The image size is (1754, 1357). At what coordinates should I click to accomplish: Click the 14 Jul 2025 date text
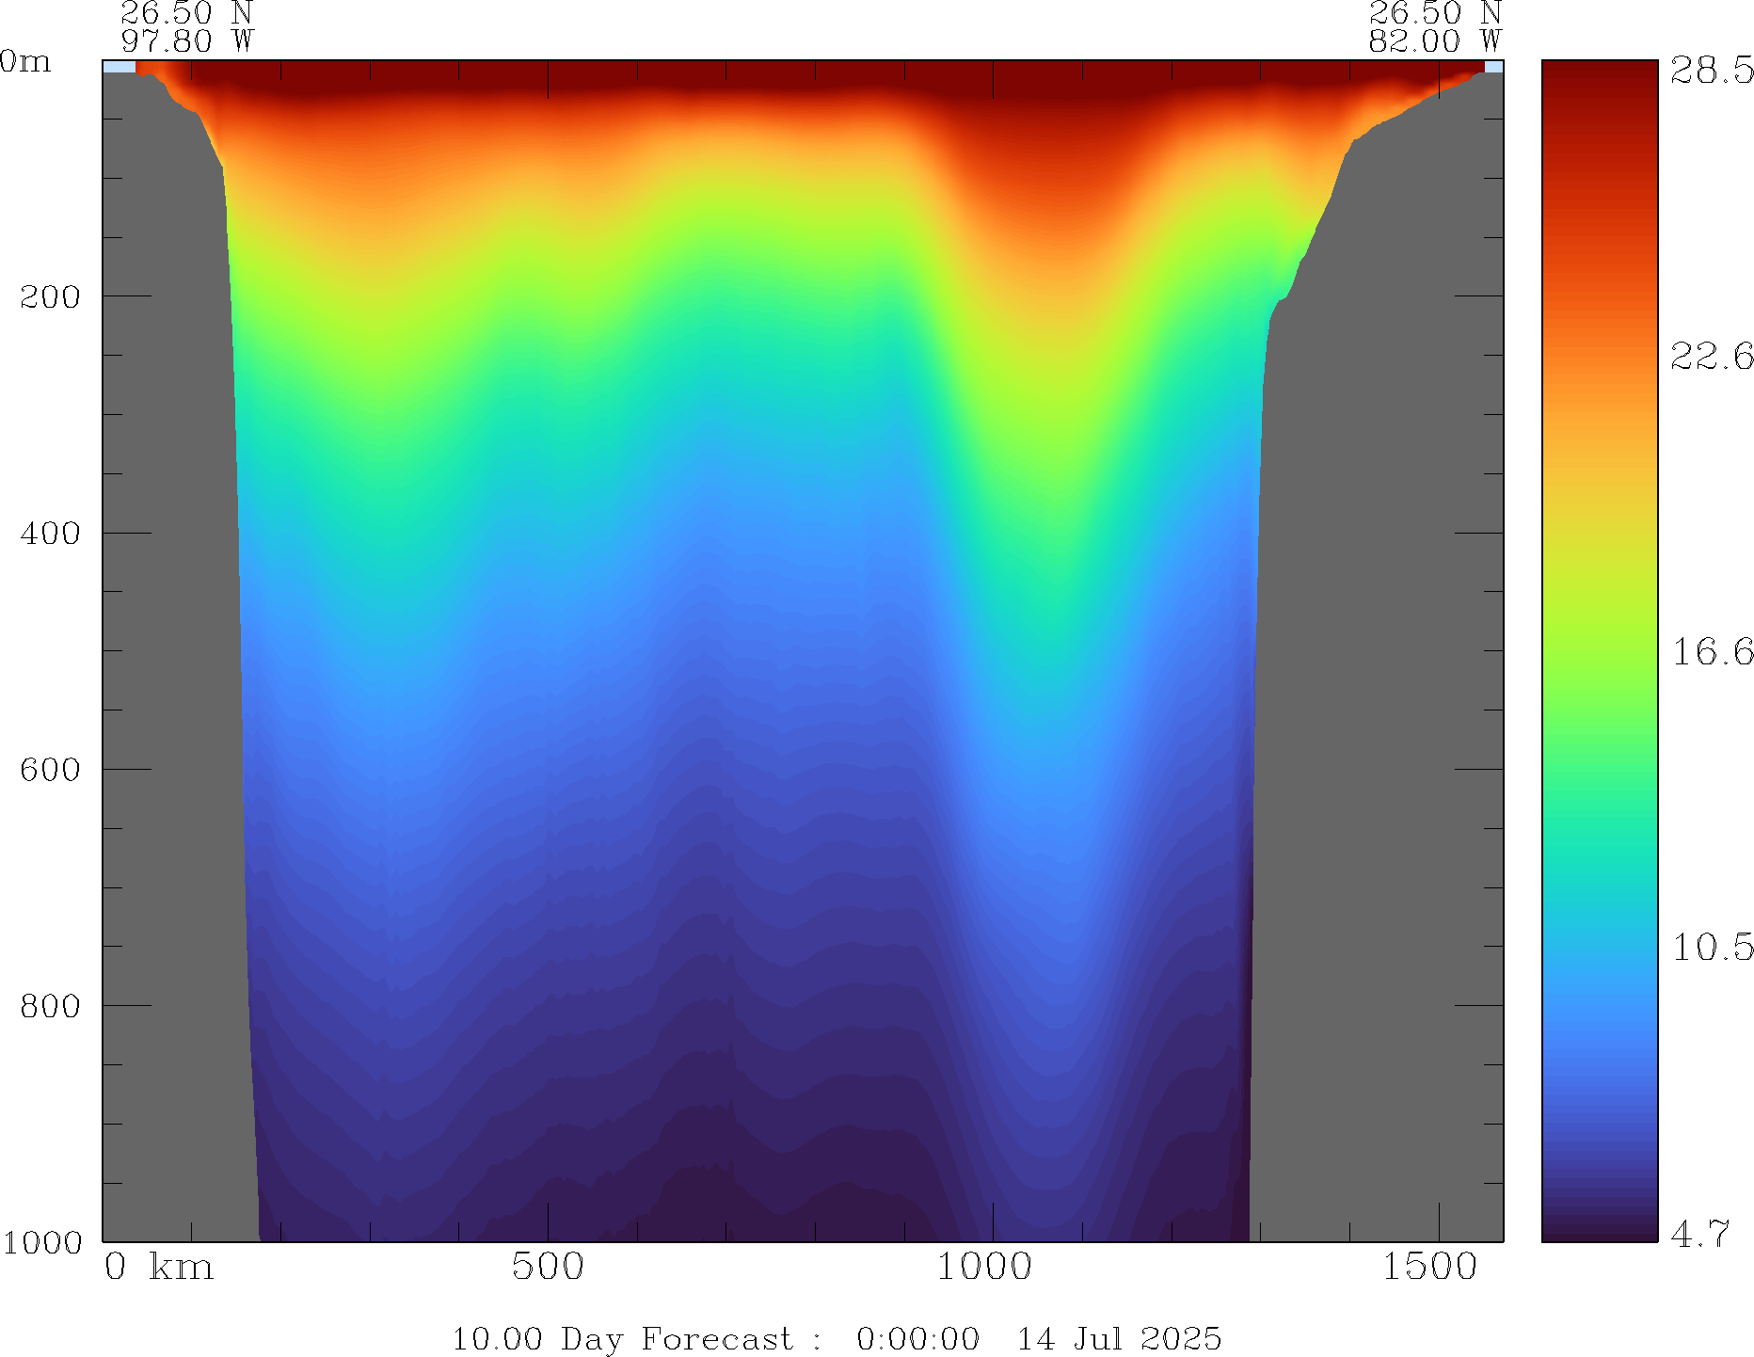[1119, 1338]
